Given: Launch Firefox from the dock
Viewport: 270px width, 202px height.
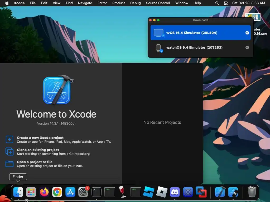Looking at the screenshot, I should click(x=44, y=192).
